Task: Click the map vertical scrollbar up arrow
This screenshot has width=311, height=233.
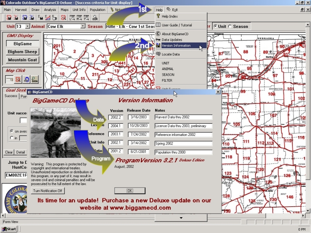Action: [308, 25]
